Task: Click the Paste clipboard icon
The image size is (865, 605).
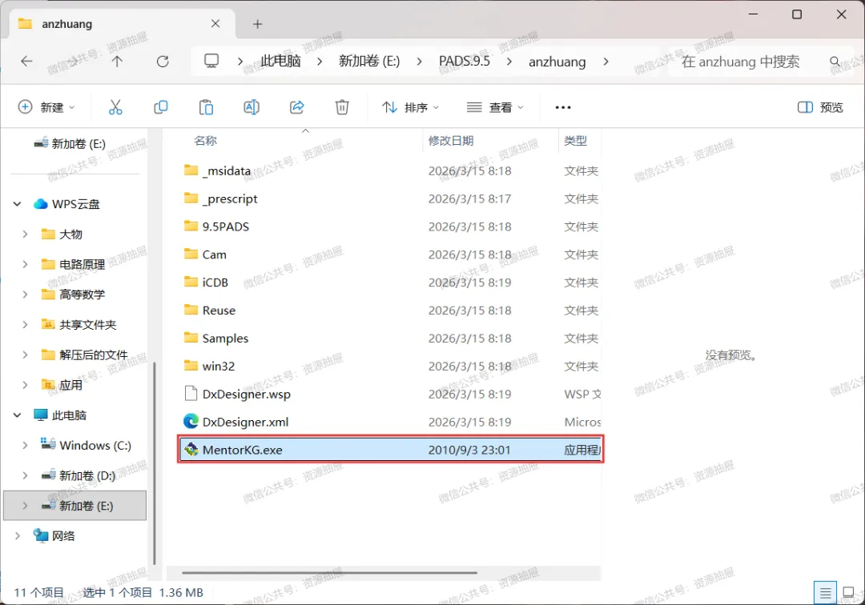Action: [x=206, y=107]
